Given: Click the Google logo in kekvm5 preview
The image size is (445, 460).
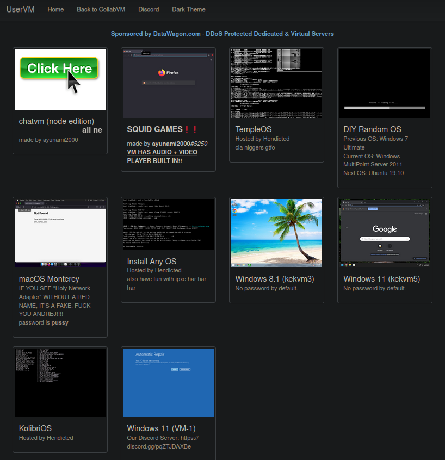Looking at the screenshot, I should (x=385, y=229).
